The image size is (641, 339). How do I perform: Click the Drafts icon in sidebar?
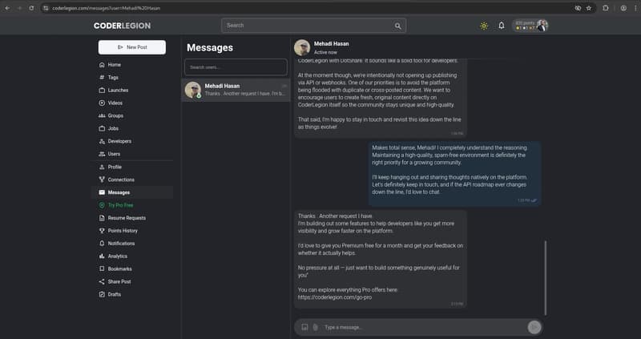102,294
